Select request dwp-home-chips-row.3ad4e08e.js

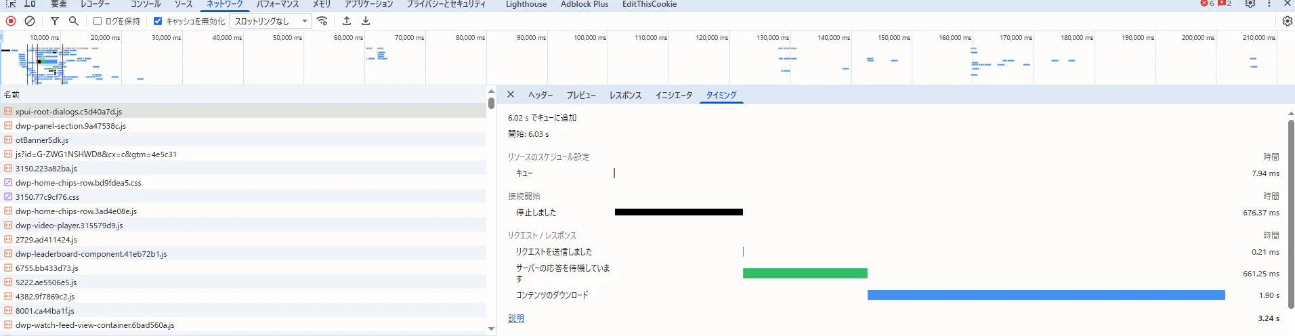(243, 211)
